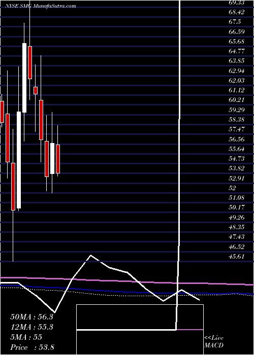The image size is (254, 355).
Task: Click the tallest white candlestick body
Action: pyautogui.click(x=19, y=160)
